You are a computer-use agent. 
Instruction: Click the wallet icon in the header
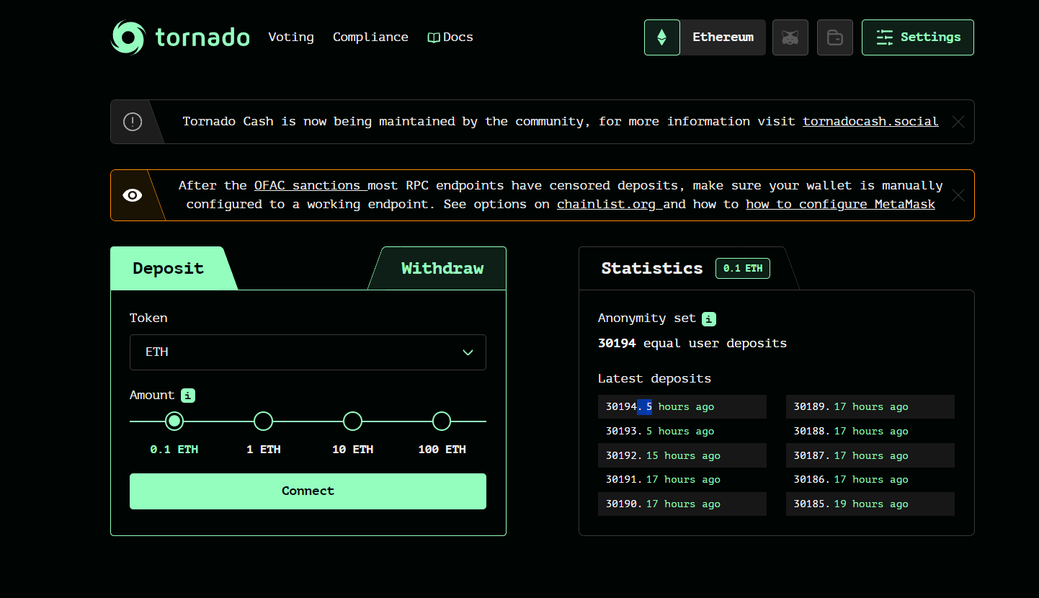(x=834, y=37)
